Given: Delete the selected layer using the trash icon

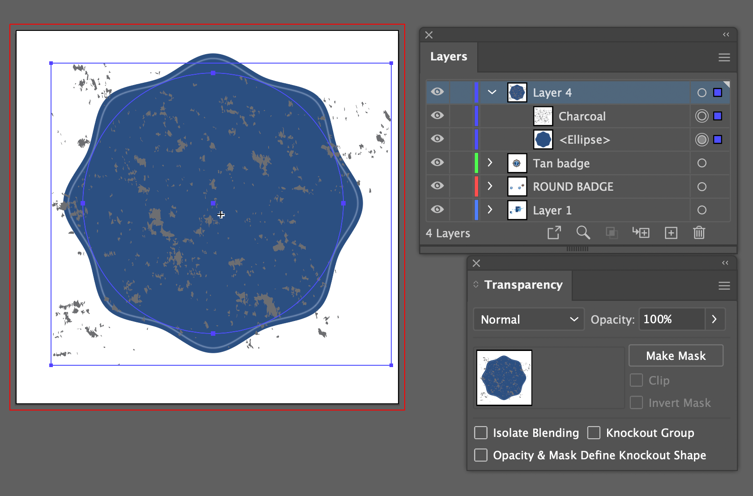Looking at the screenshot, I should coord(699,233).
